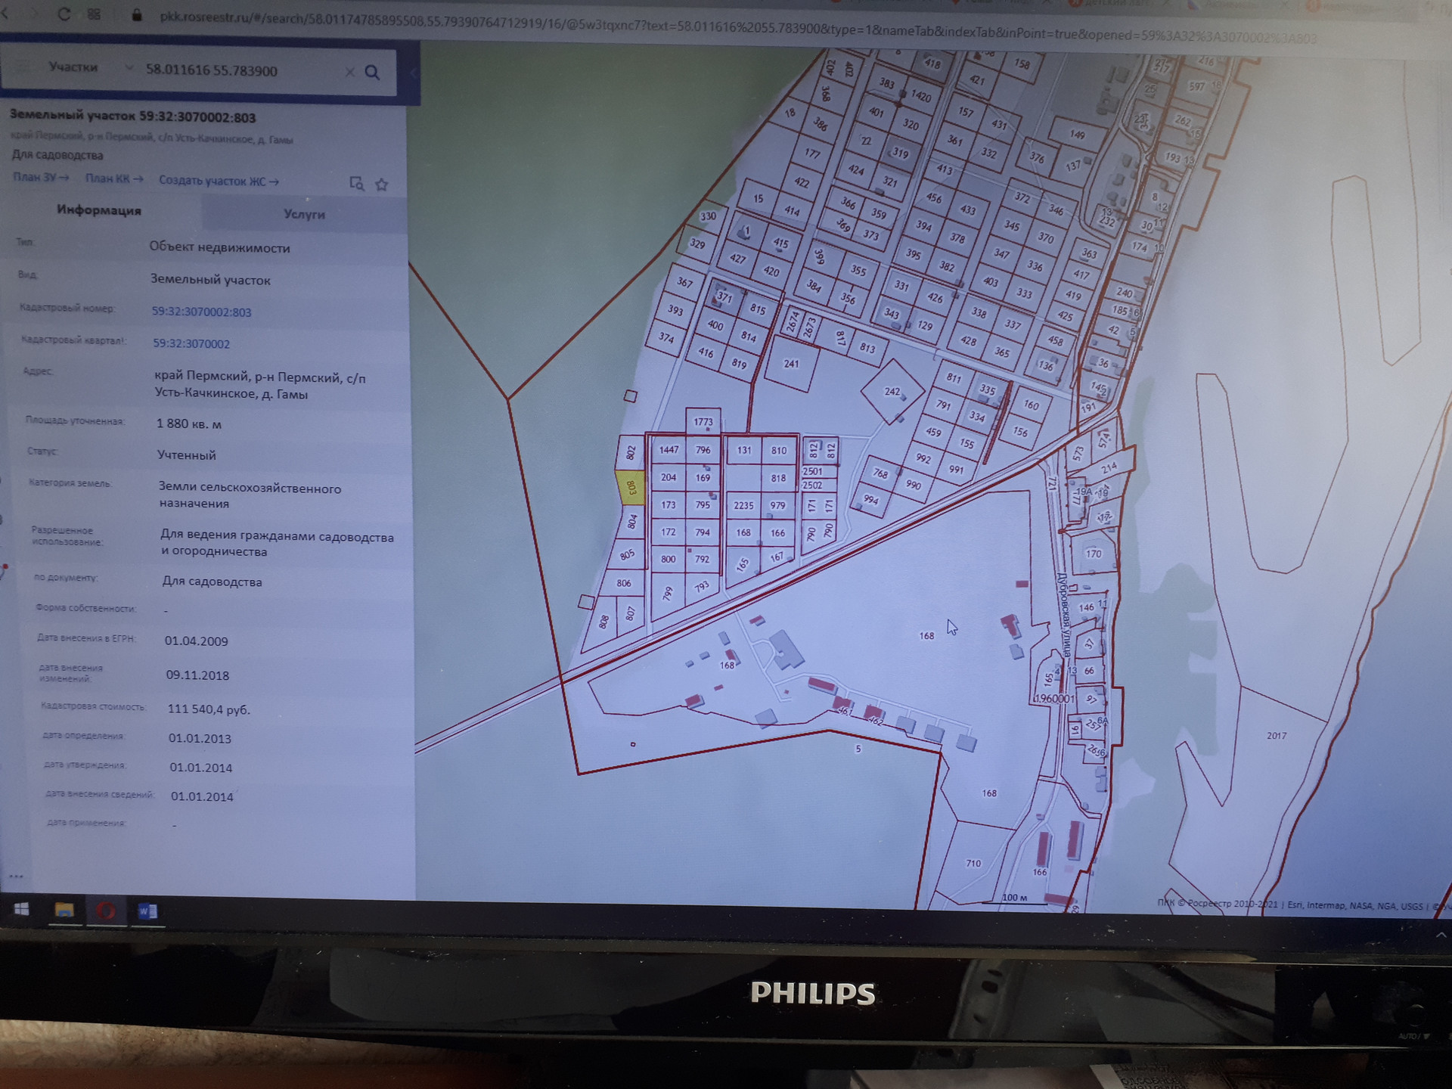Open Windows Start menu
Viewport: 1452px width, 1089px height.
(x=21, y=909)
